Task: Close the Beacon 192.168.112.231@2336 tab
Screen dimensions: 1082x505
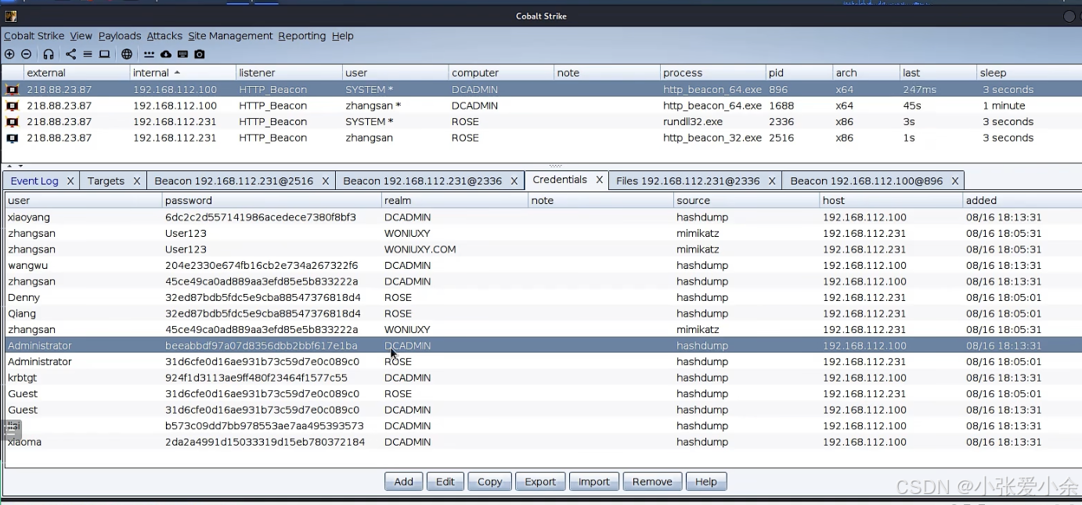Action: click(514, 181)
